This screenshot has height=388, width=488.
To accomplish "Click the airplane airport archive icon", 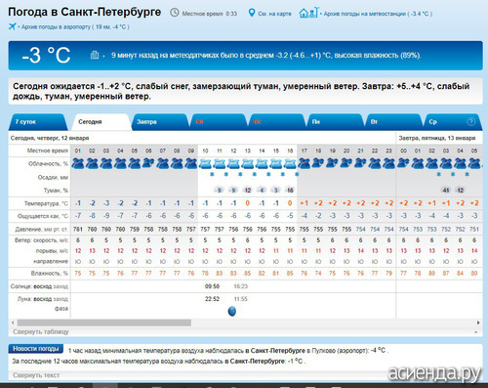I will point(13,26).
